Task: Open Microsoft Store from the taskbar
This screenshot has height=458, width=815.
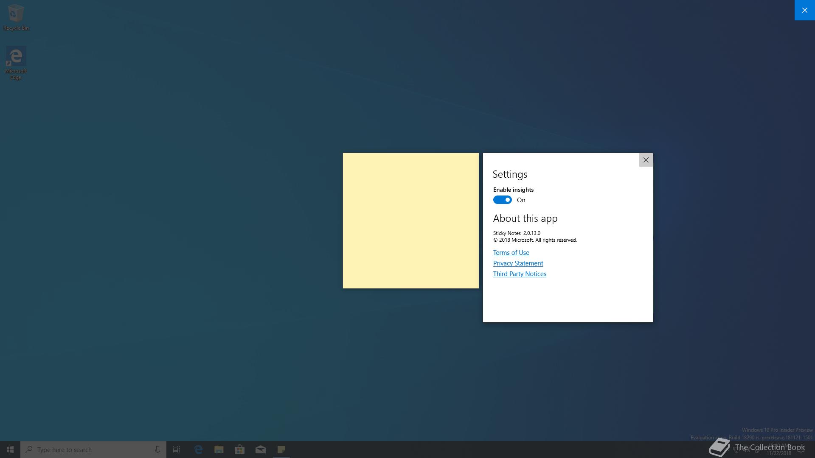Action: (x=239, y=450)
